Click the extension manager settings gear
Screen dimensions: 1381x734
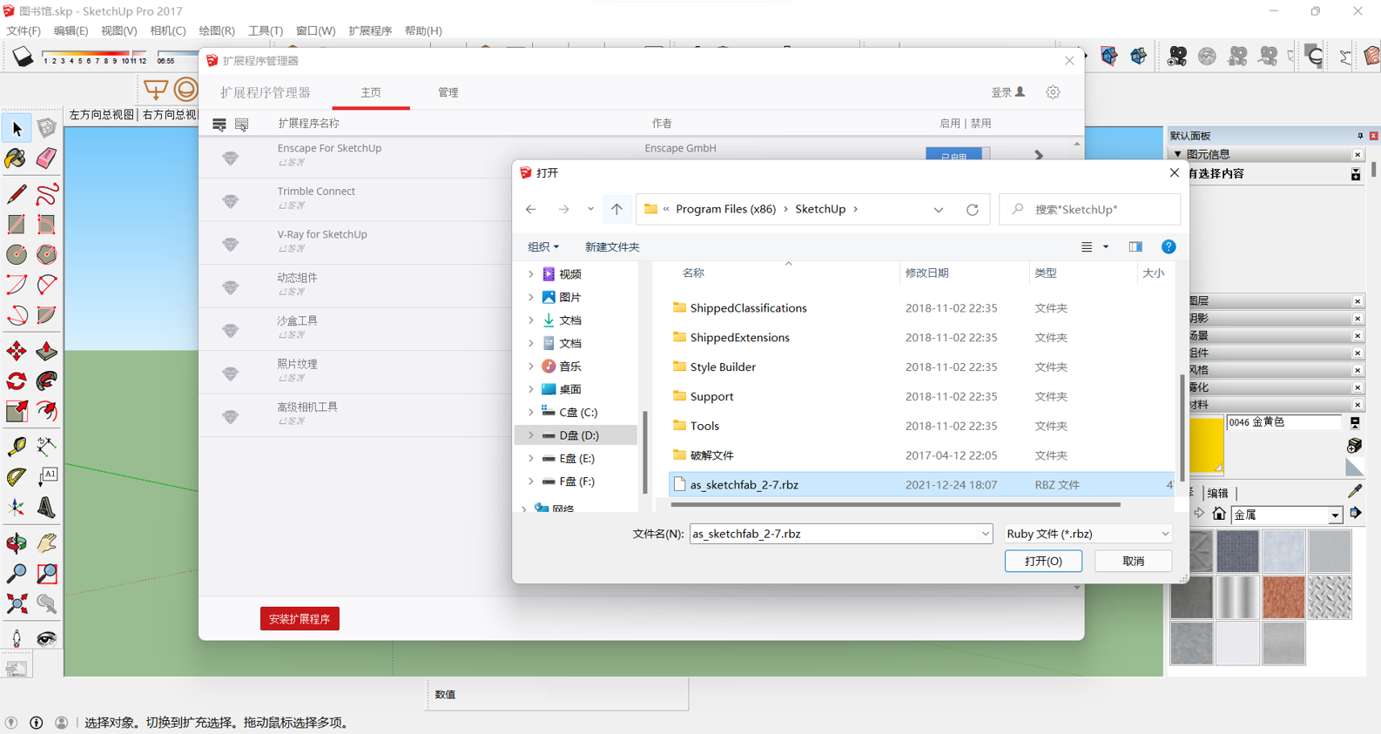coord(1053,92)
